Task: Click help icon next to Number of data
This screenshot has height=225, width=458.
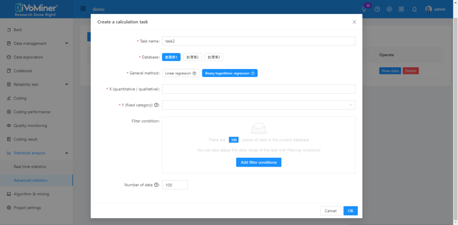Action: (x=157, y=185)
